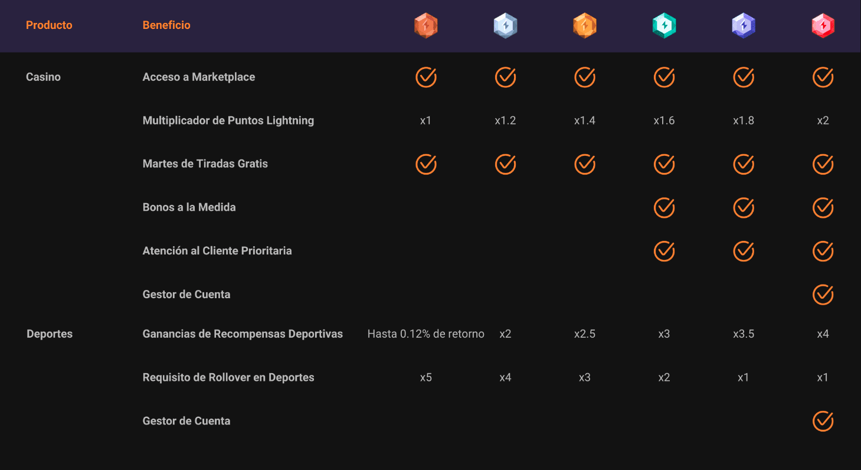Image resolution: width=861 pixels, height=470 pixels.
Task: Click the Multiplicador de Puntos Lightning label
Action: [x=228, y=121]
